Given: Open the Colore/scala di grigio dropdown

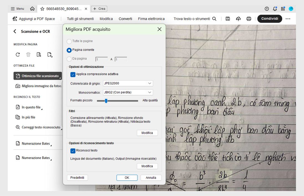Looking at the screenshot, I should click(x=128, y=83).
